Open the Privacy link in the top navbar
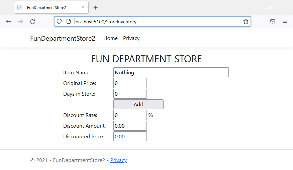 [131, 38]
